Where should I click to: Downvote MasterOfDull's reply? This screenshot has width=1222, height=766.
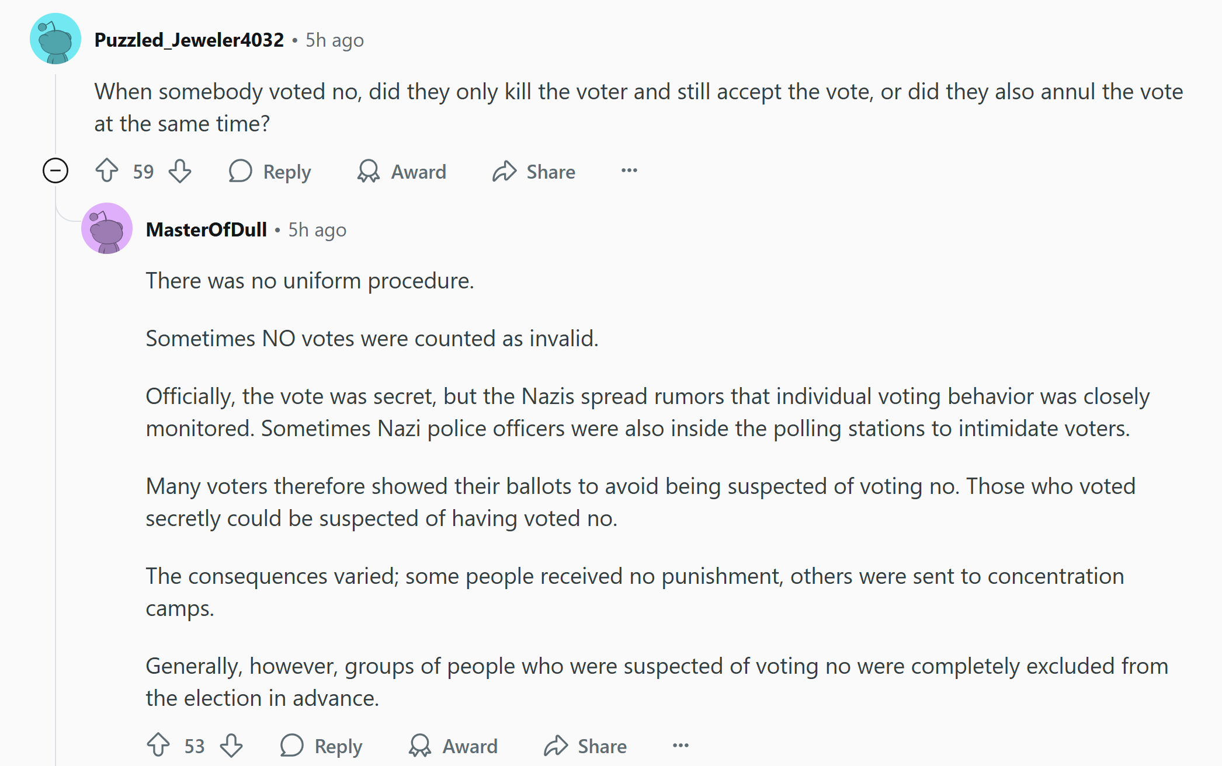[231, 746]
